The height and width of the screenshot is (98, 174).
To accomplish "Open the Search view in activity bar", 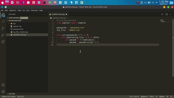I will coord(3,22).
